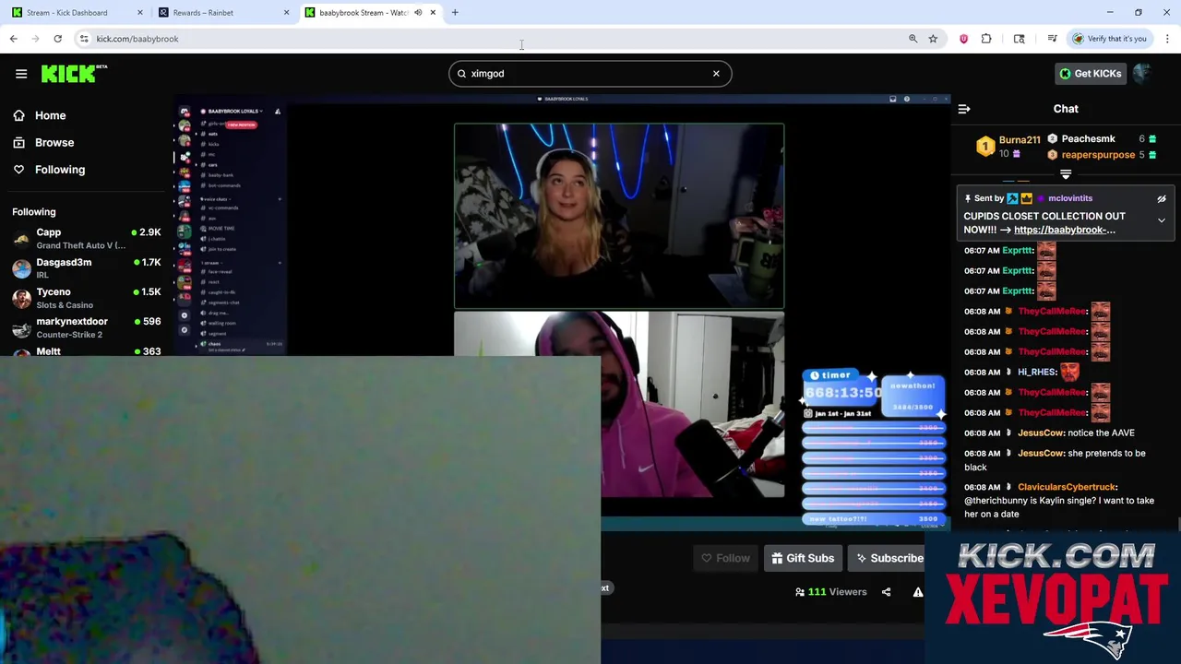Click the chat scrollbar

1178,526
